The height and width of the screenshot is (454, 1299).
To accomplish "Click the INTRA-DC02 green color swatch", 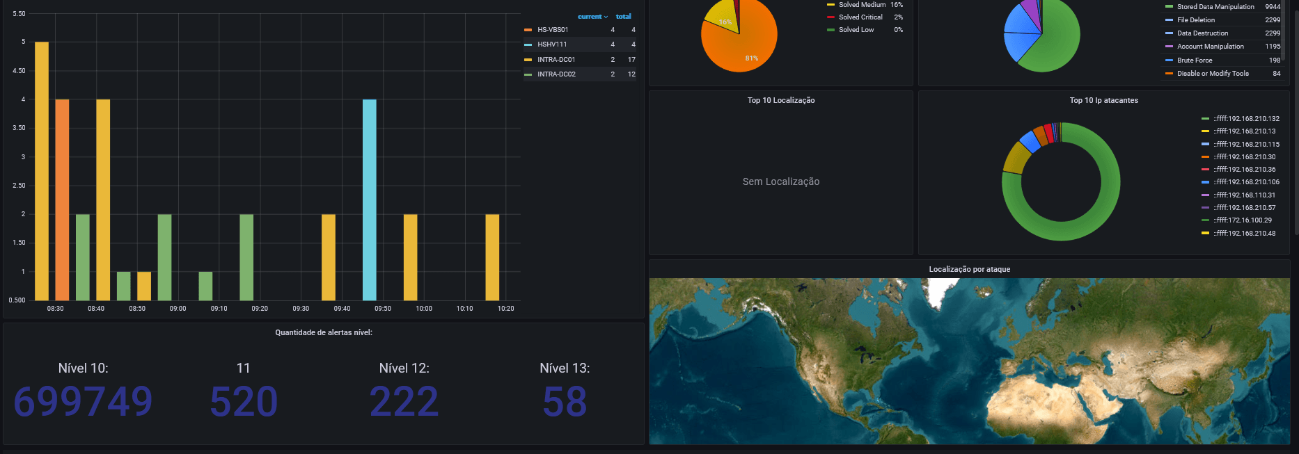I will pos(528,74).
